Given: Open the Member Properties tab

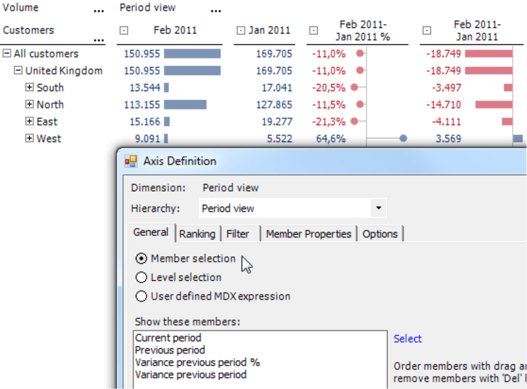Looking at the screenshot, I should coord(308,234).
